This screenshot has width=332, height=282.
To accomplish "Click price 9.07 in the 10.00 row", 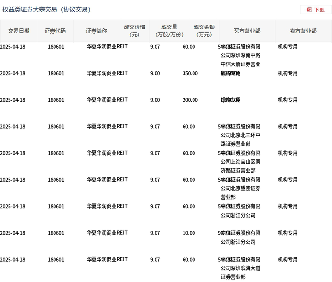I will [x=155, y=233].
